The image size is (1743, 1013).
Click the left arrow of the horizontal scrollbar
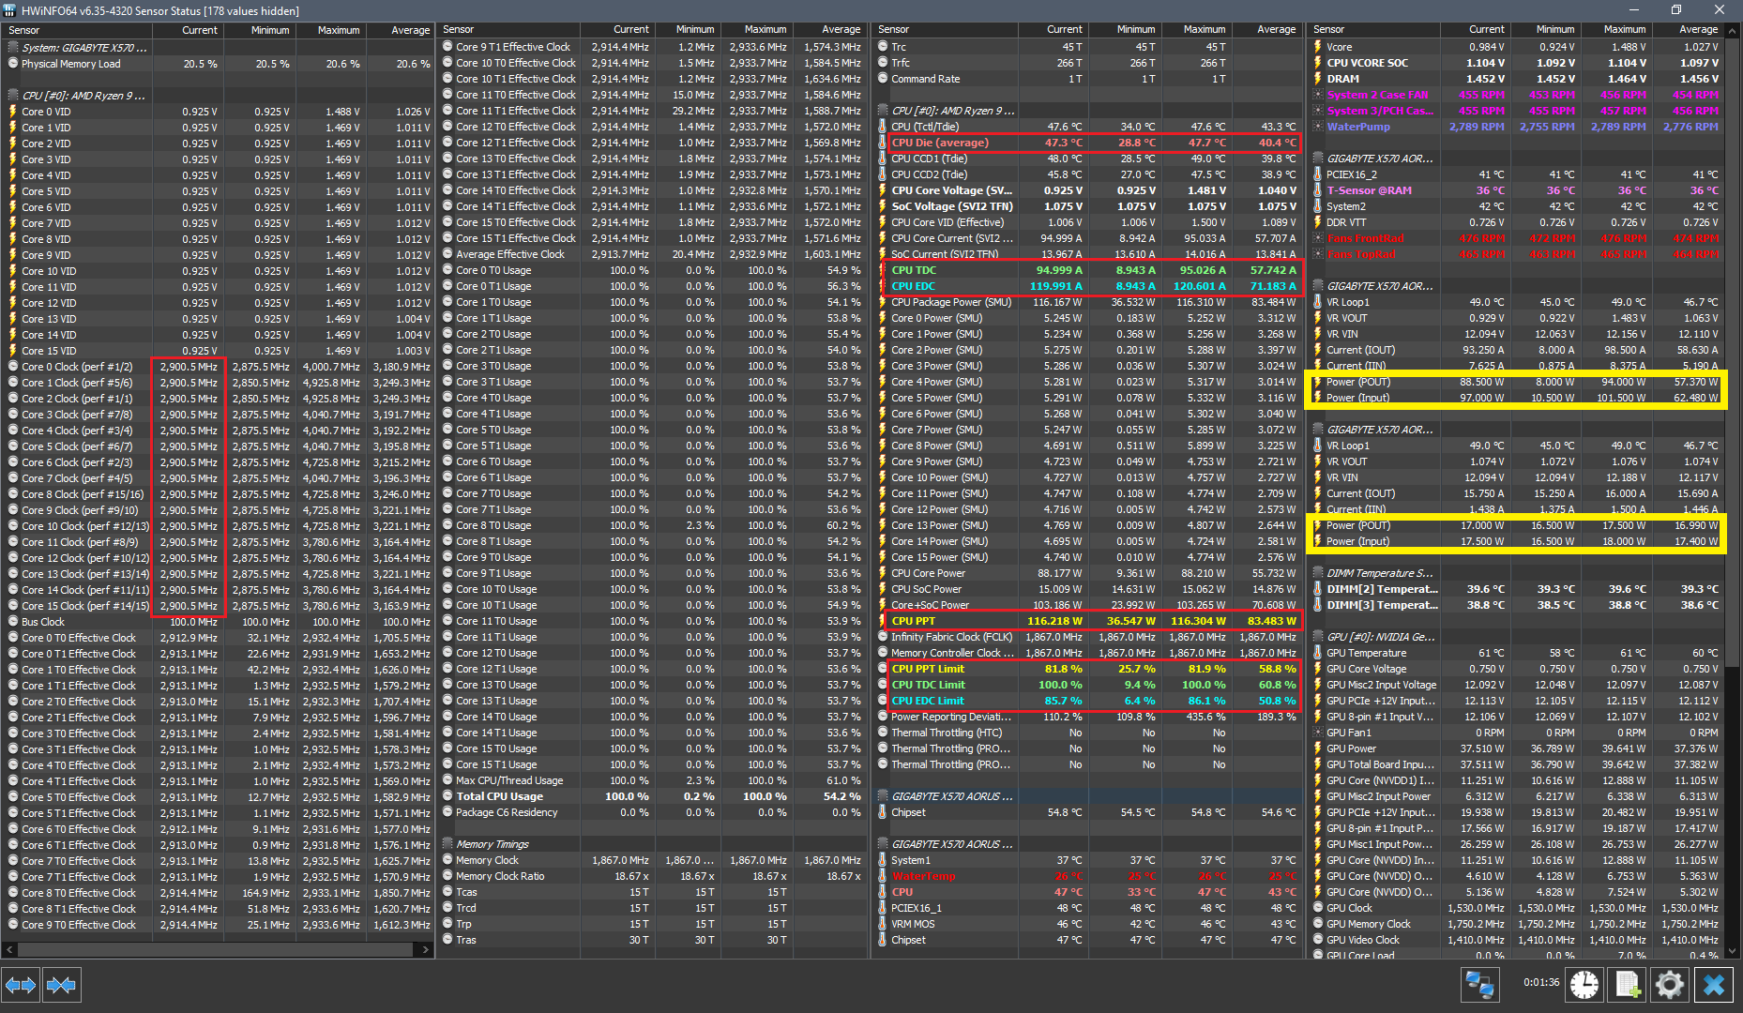tap(10, 949)
